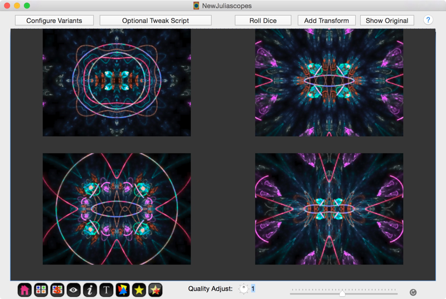446x299 pixels.
Task: Open the Optional Tweak Script
Action: click(x=156, y=21)
